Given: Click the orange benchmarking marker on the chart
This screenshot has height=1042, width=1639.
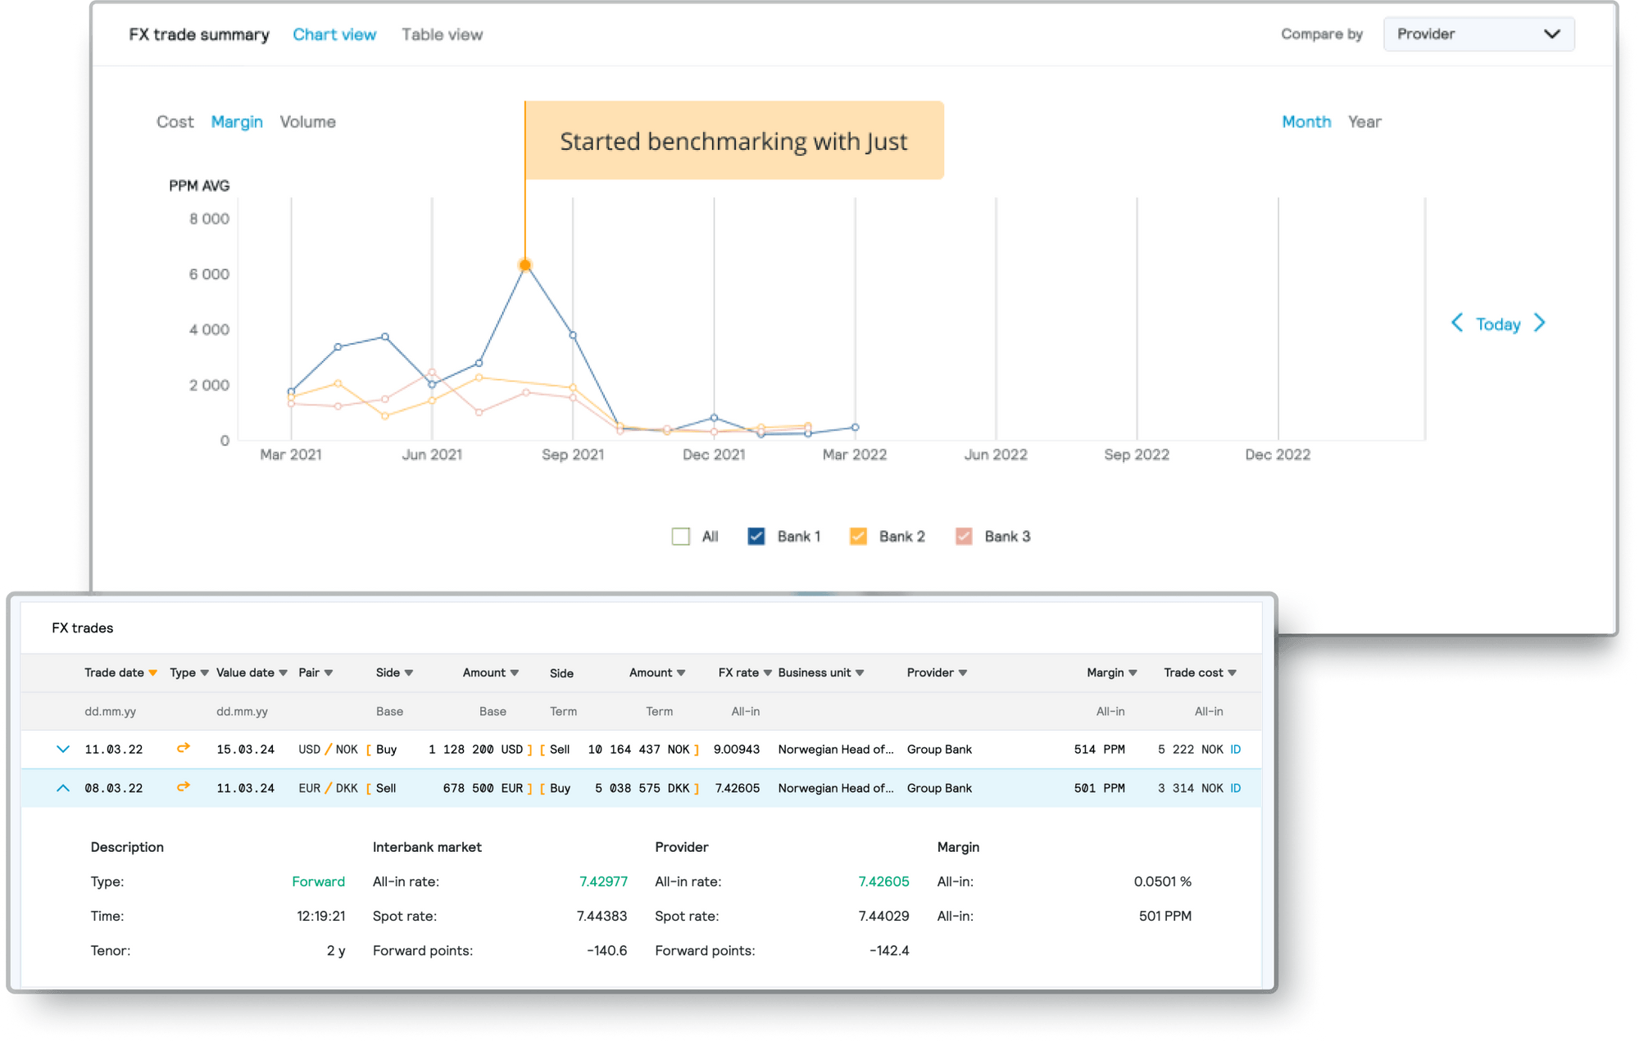Looking at the screenshot, I should tap(524, 264).
